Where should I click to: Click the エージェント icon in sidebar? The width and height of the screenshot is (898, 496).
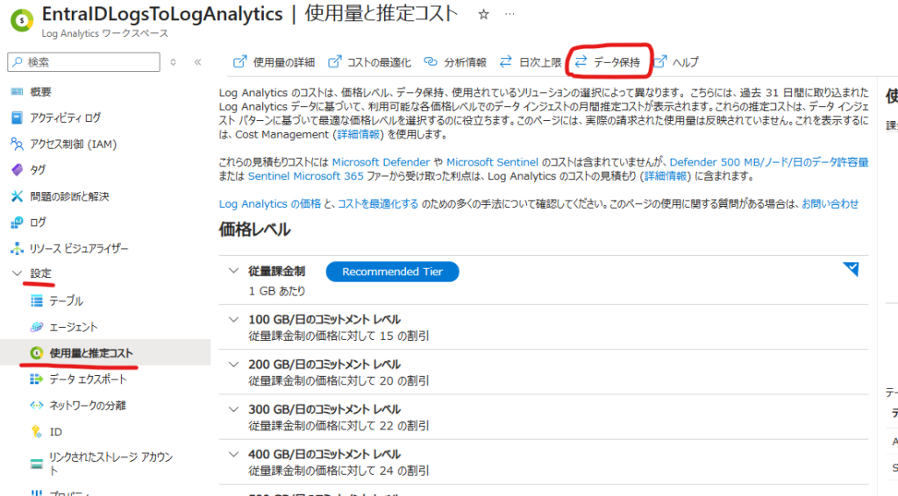37,327
